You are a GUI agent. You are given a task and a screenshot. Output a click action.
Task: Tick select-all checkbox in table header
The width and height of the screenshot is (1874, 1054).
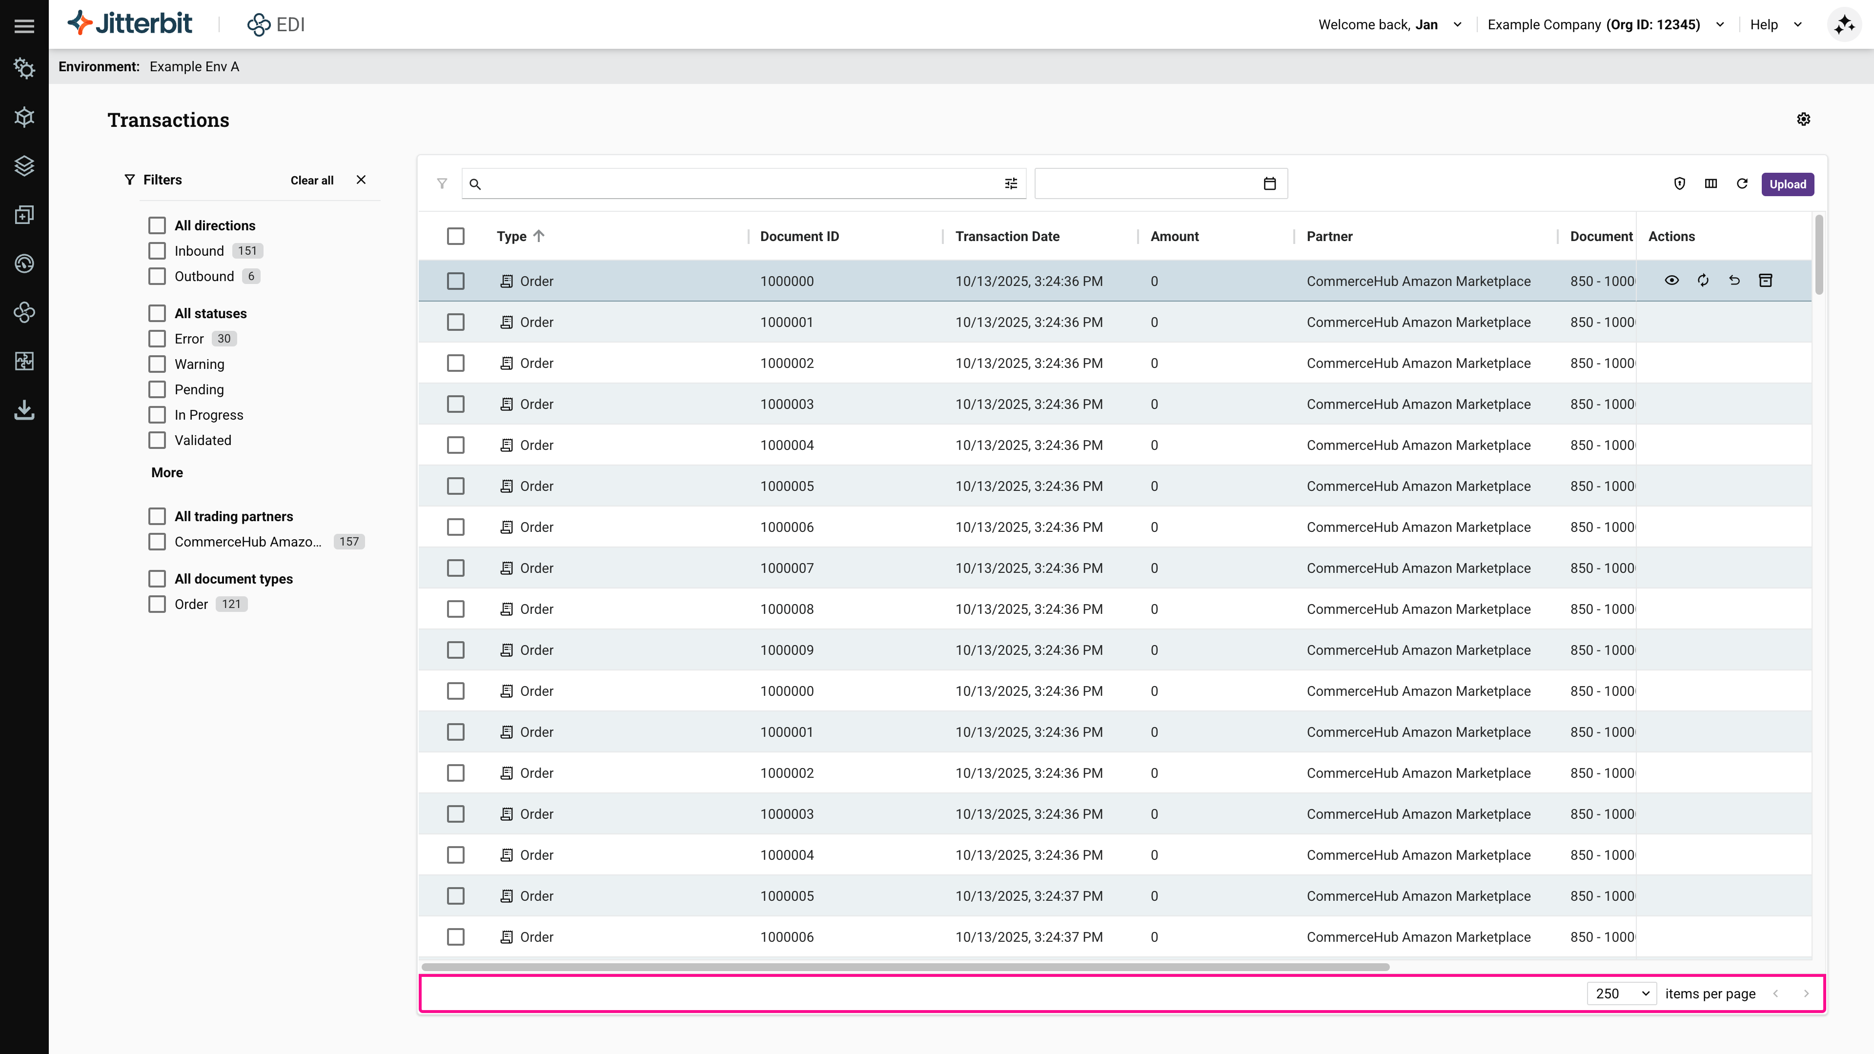tap(455, 236)
